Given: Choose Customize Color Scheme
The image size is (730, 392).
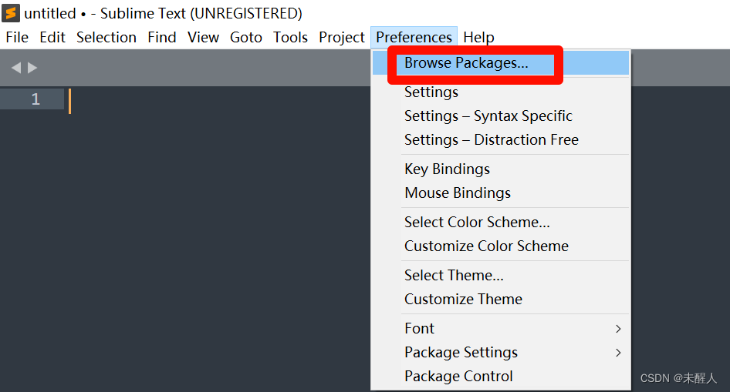Looking at the screenshot, I should coord(501,246).
